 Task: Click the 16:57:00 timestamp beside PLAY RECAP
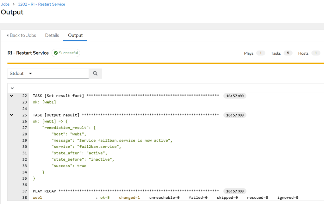[x=235, y=191]
